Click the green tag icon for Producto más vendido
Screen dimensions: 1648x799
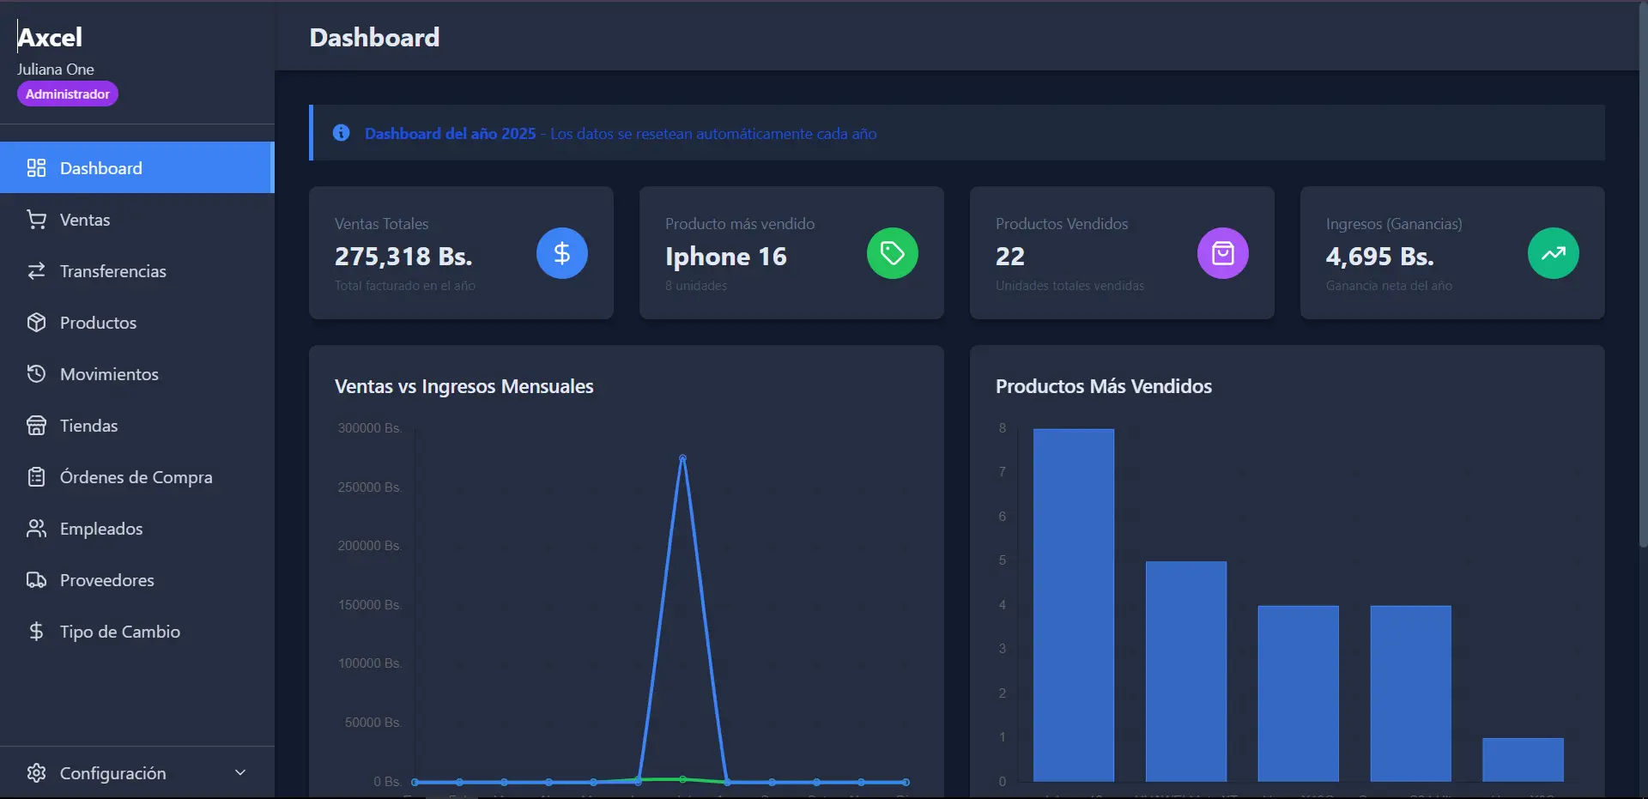893,253
